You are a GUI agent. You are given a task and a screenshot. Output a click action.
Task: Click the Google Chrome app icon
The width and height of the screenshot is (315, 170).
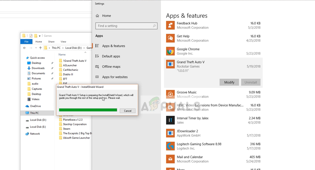coord(170,51)
